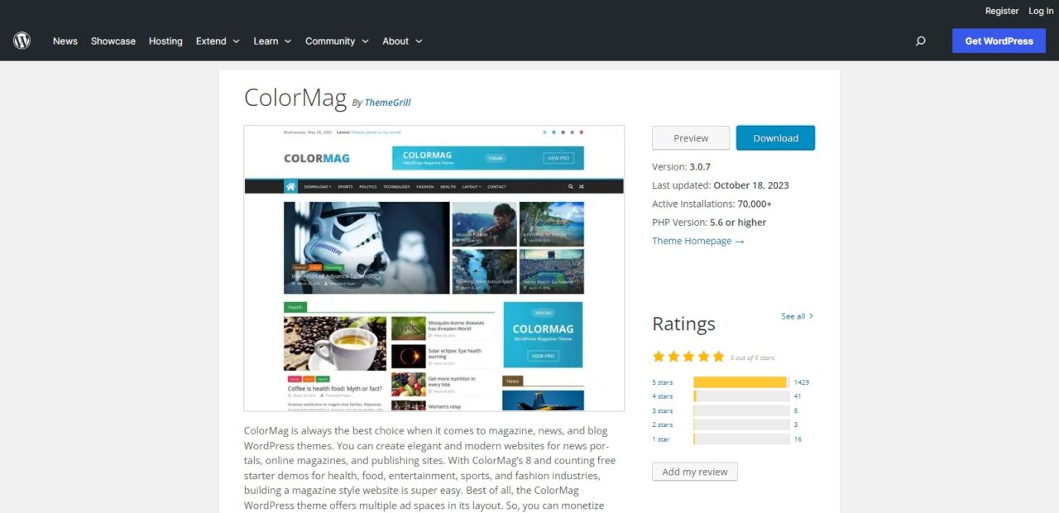
Task: Open the About dropdown menu
Action: coord(402,41)
